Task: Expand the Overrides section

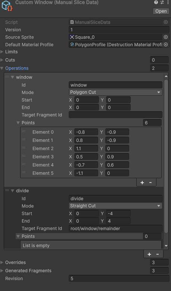Action: (x=2, y=262)
